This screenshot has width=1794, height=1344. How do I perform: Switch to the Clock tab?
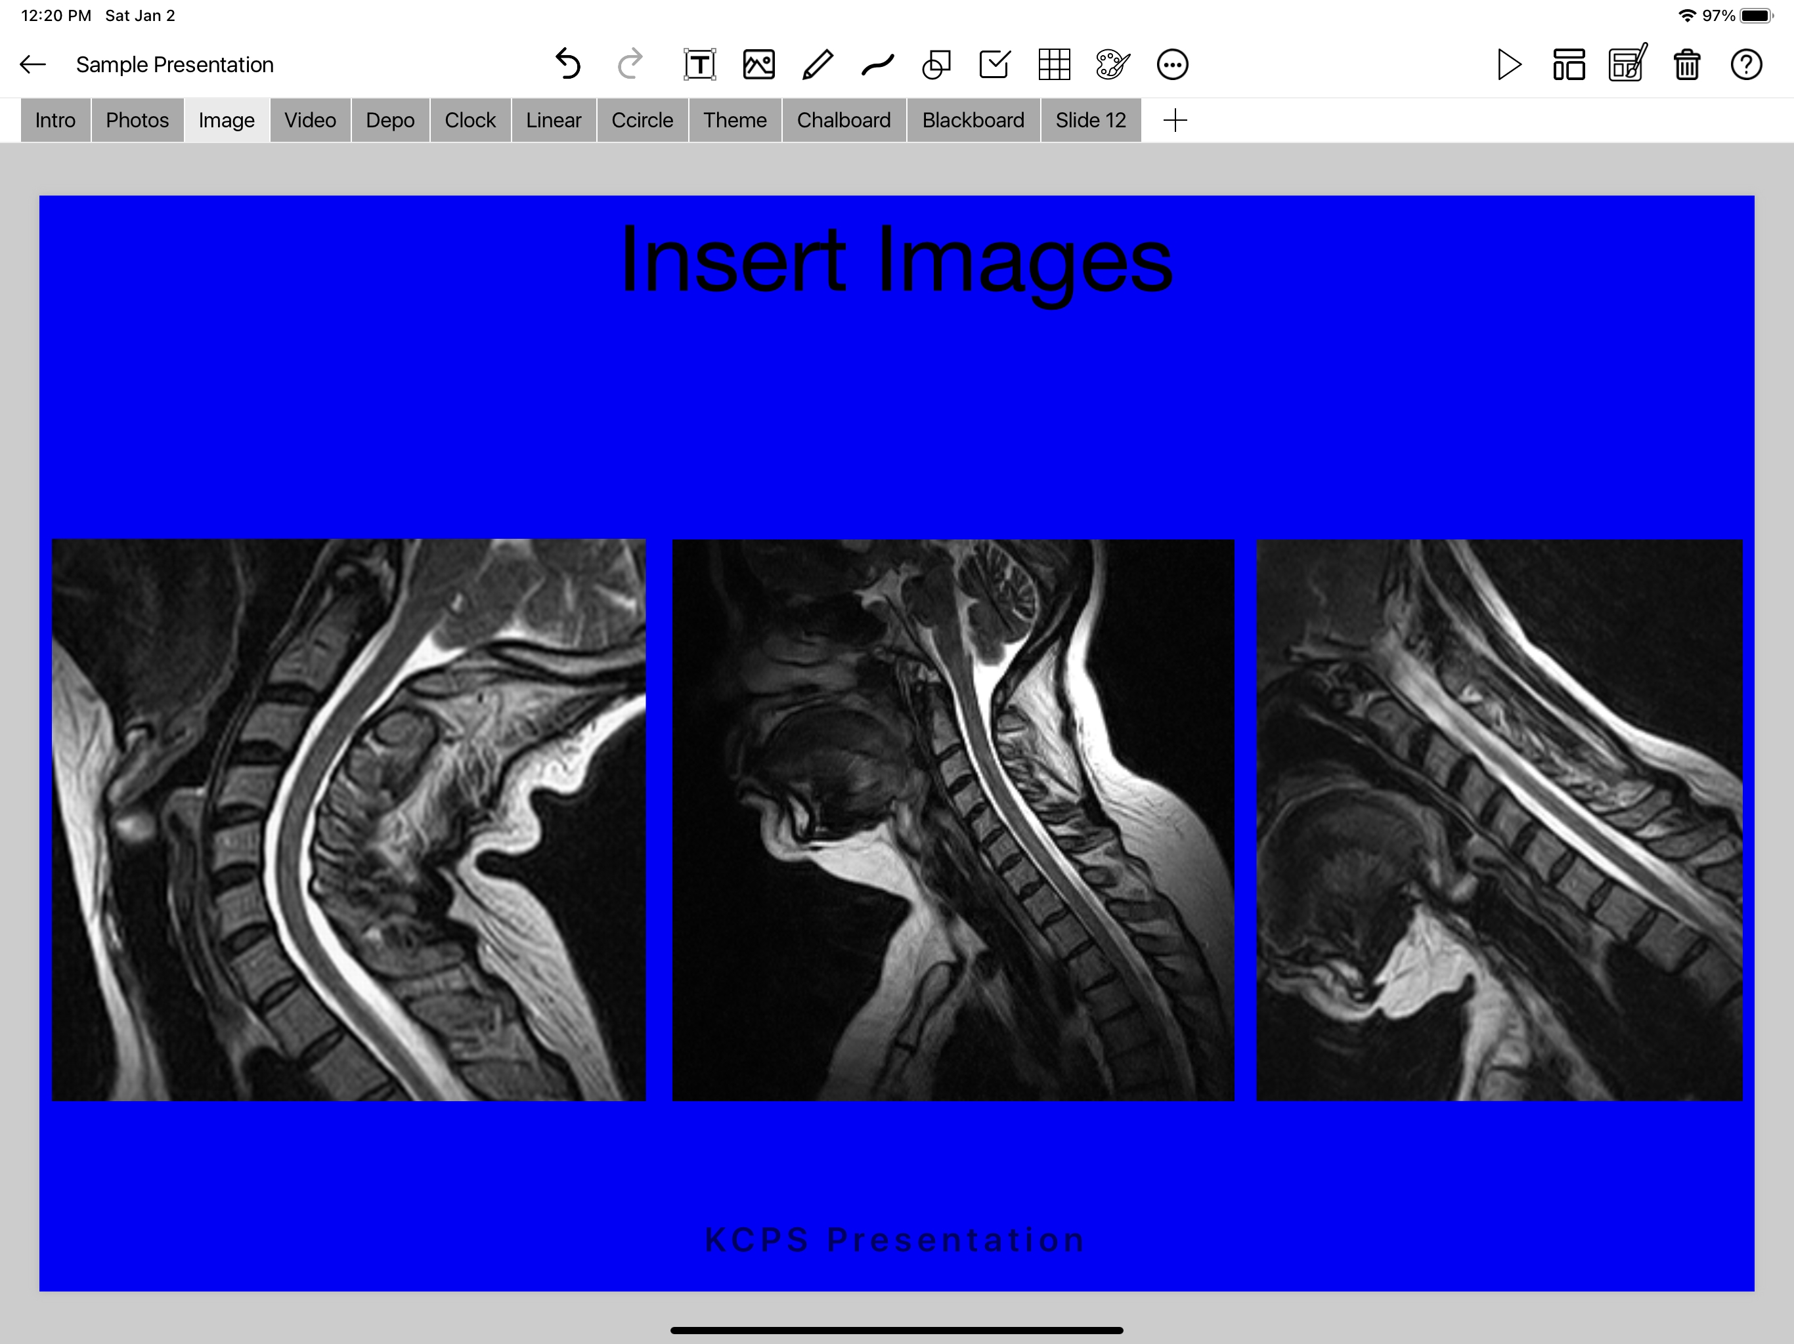tap(470, 121)
